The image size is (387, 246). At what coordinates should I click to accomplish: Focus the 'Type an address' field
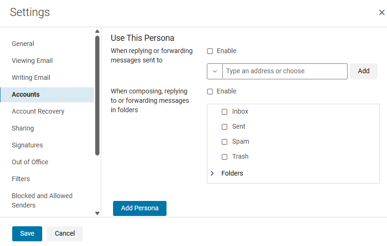coord(285,71)
